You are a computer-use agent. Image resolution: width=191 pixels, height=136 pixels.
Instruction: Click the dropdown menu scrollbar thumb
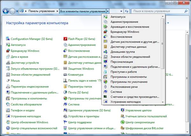(163, 44)
